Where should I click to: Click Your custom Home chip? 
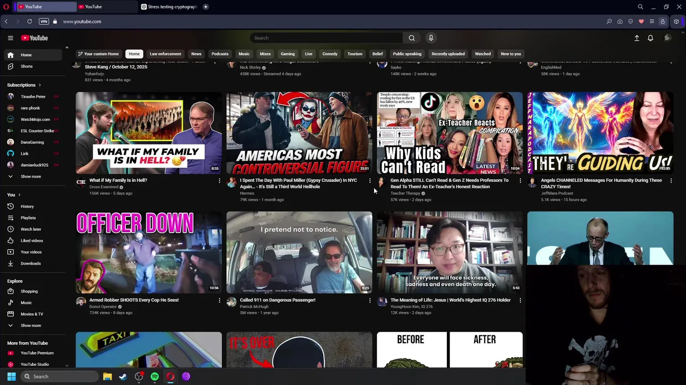(98, 54)
